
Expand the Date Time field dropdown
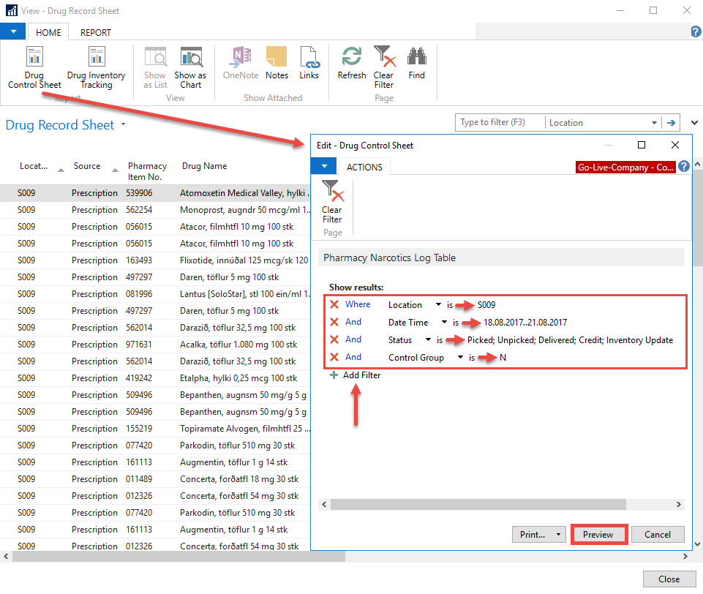(x=444, y=323)
